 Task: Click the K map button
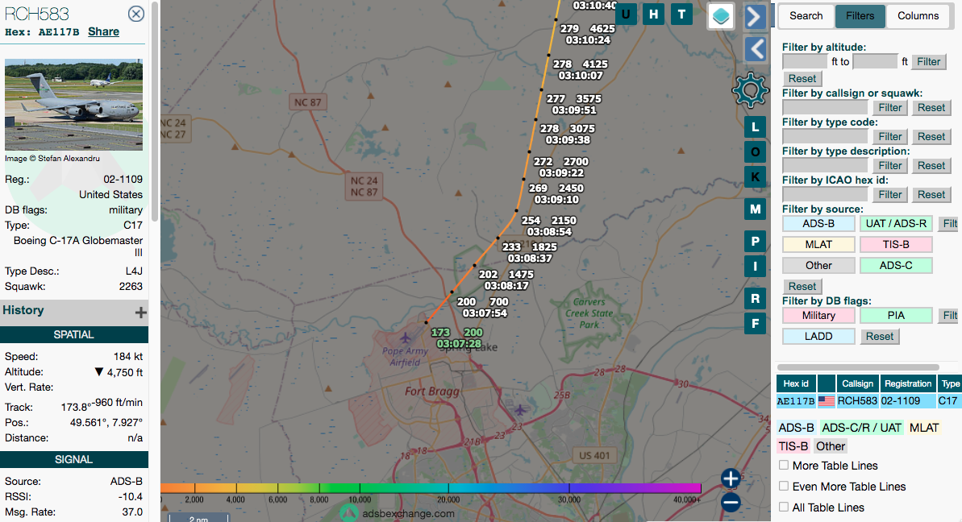(756, 177)
